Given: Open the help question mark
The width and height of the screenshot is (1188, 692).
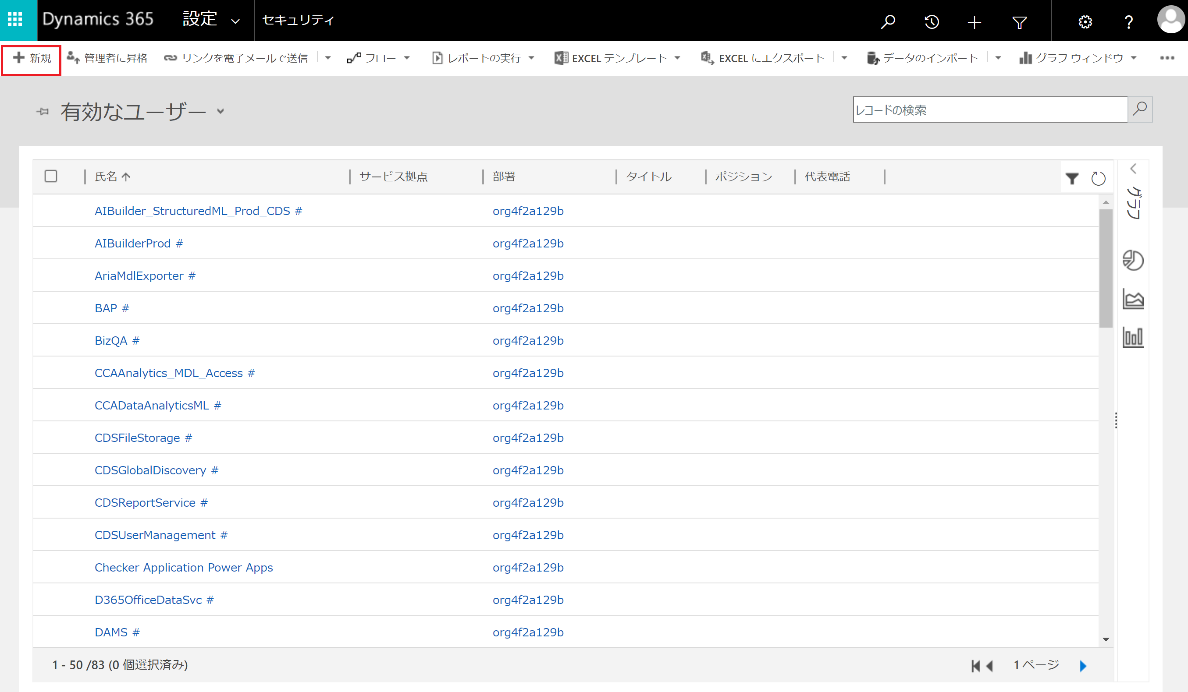Looking at the screenshot, I should pos(1128,21).
